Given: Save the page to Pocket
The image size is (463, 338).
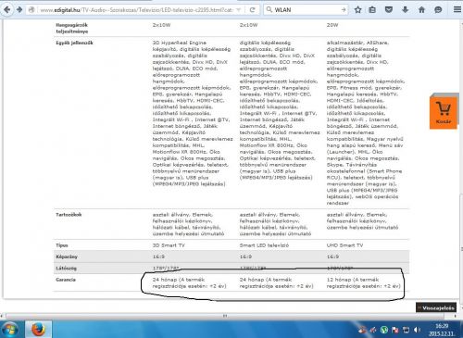Looking at the screenshot, I should point(389,10).
